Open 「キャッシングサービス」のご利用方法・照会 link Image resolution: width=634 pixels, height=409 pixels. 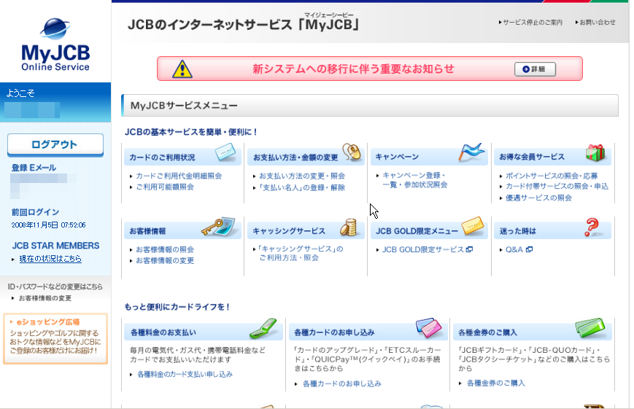pyautogui.click(x=301, y=253)
